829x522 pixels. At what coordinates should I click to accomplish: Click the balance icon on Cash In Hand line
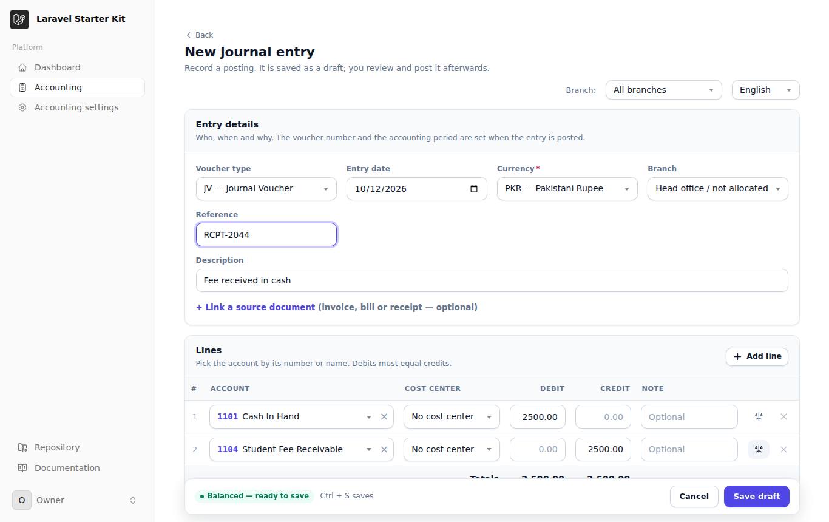759,417
